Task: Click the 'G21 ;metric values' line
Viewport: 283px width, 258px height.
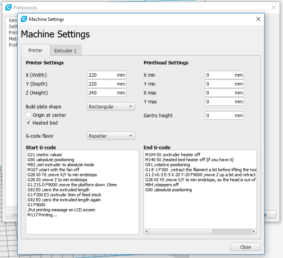Action: (45, 155)
